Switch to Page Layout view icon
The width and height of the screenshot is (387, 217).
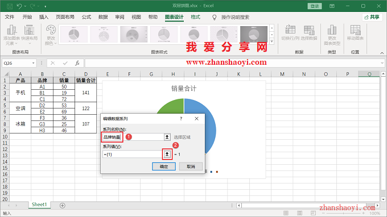point(299,213)
